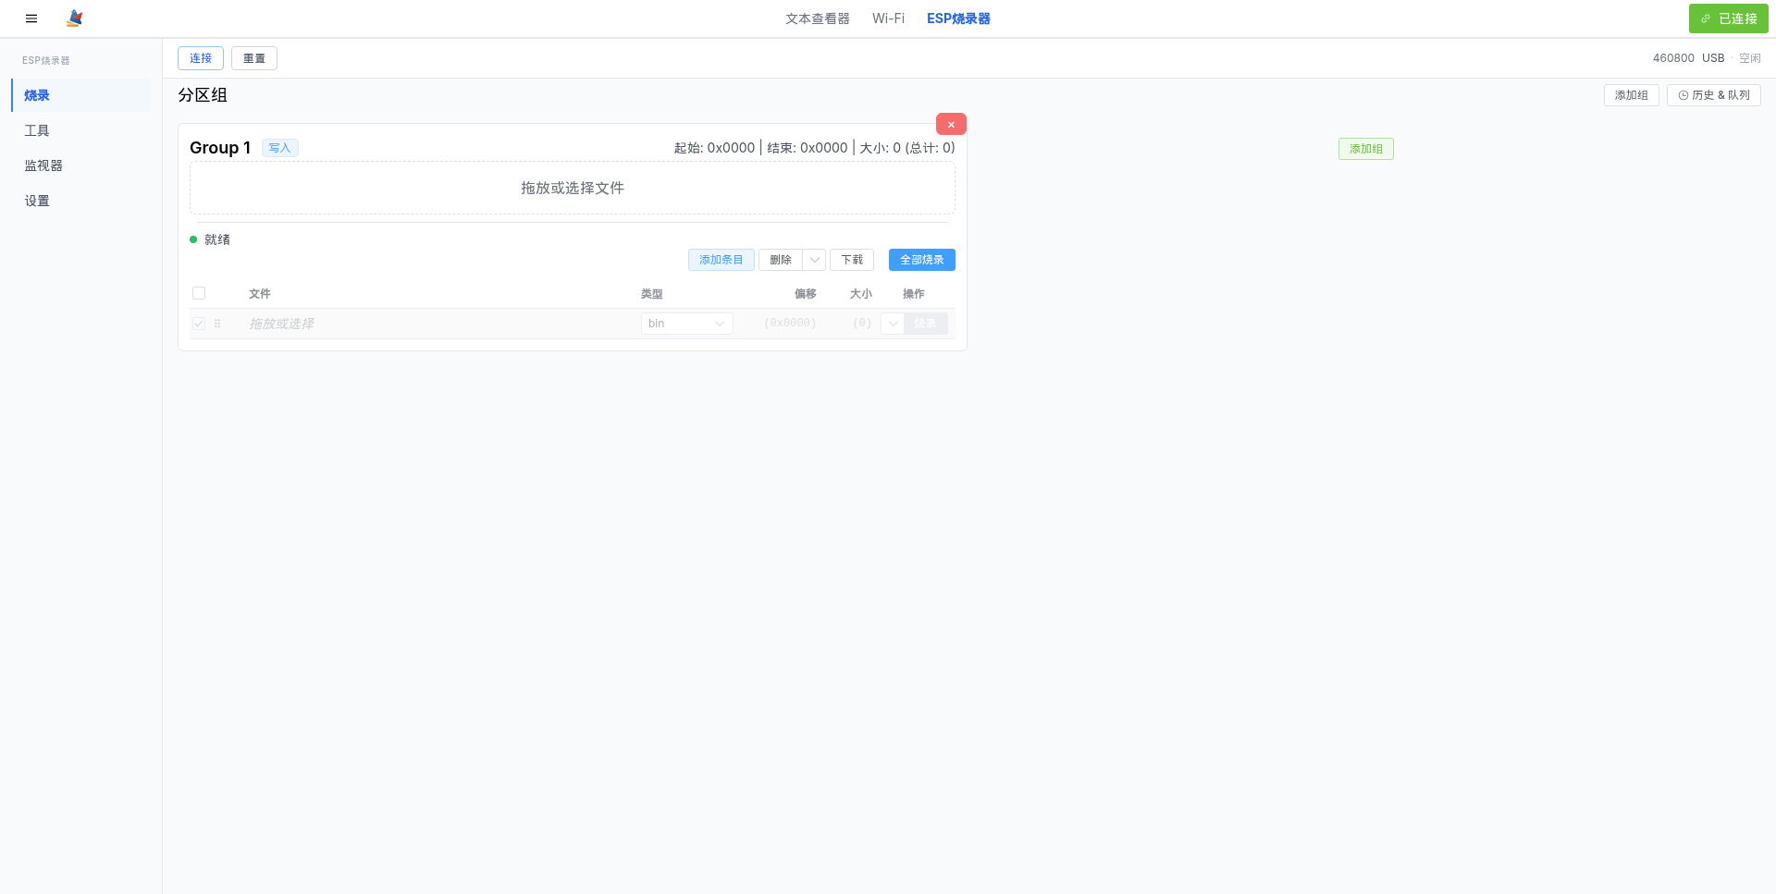Click the application logo icon
The height and width of the screenshot is (894, 1776).
[75, 18]
